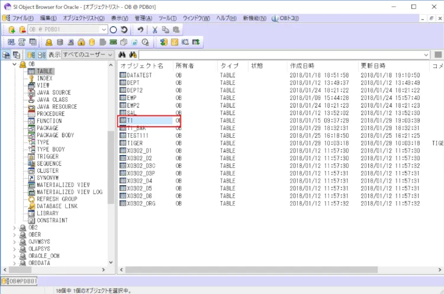
Task: Toggle the user-based list view button
Action: pyautogui.click(x=41, y=54)
